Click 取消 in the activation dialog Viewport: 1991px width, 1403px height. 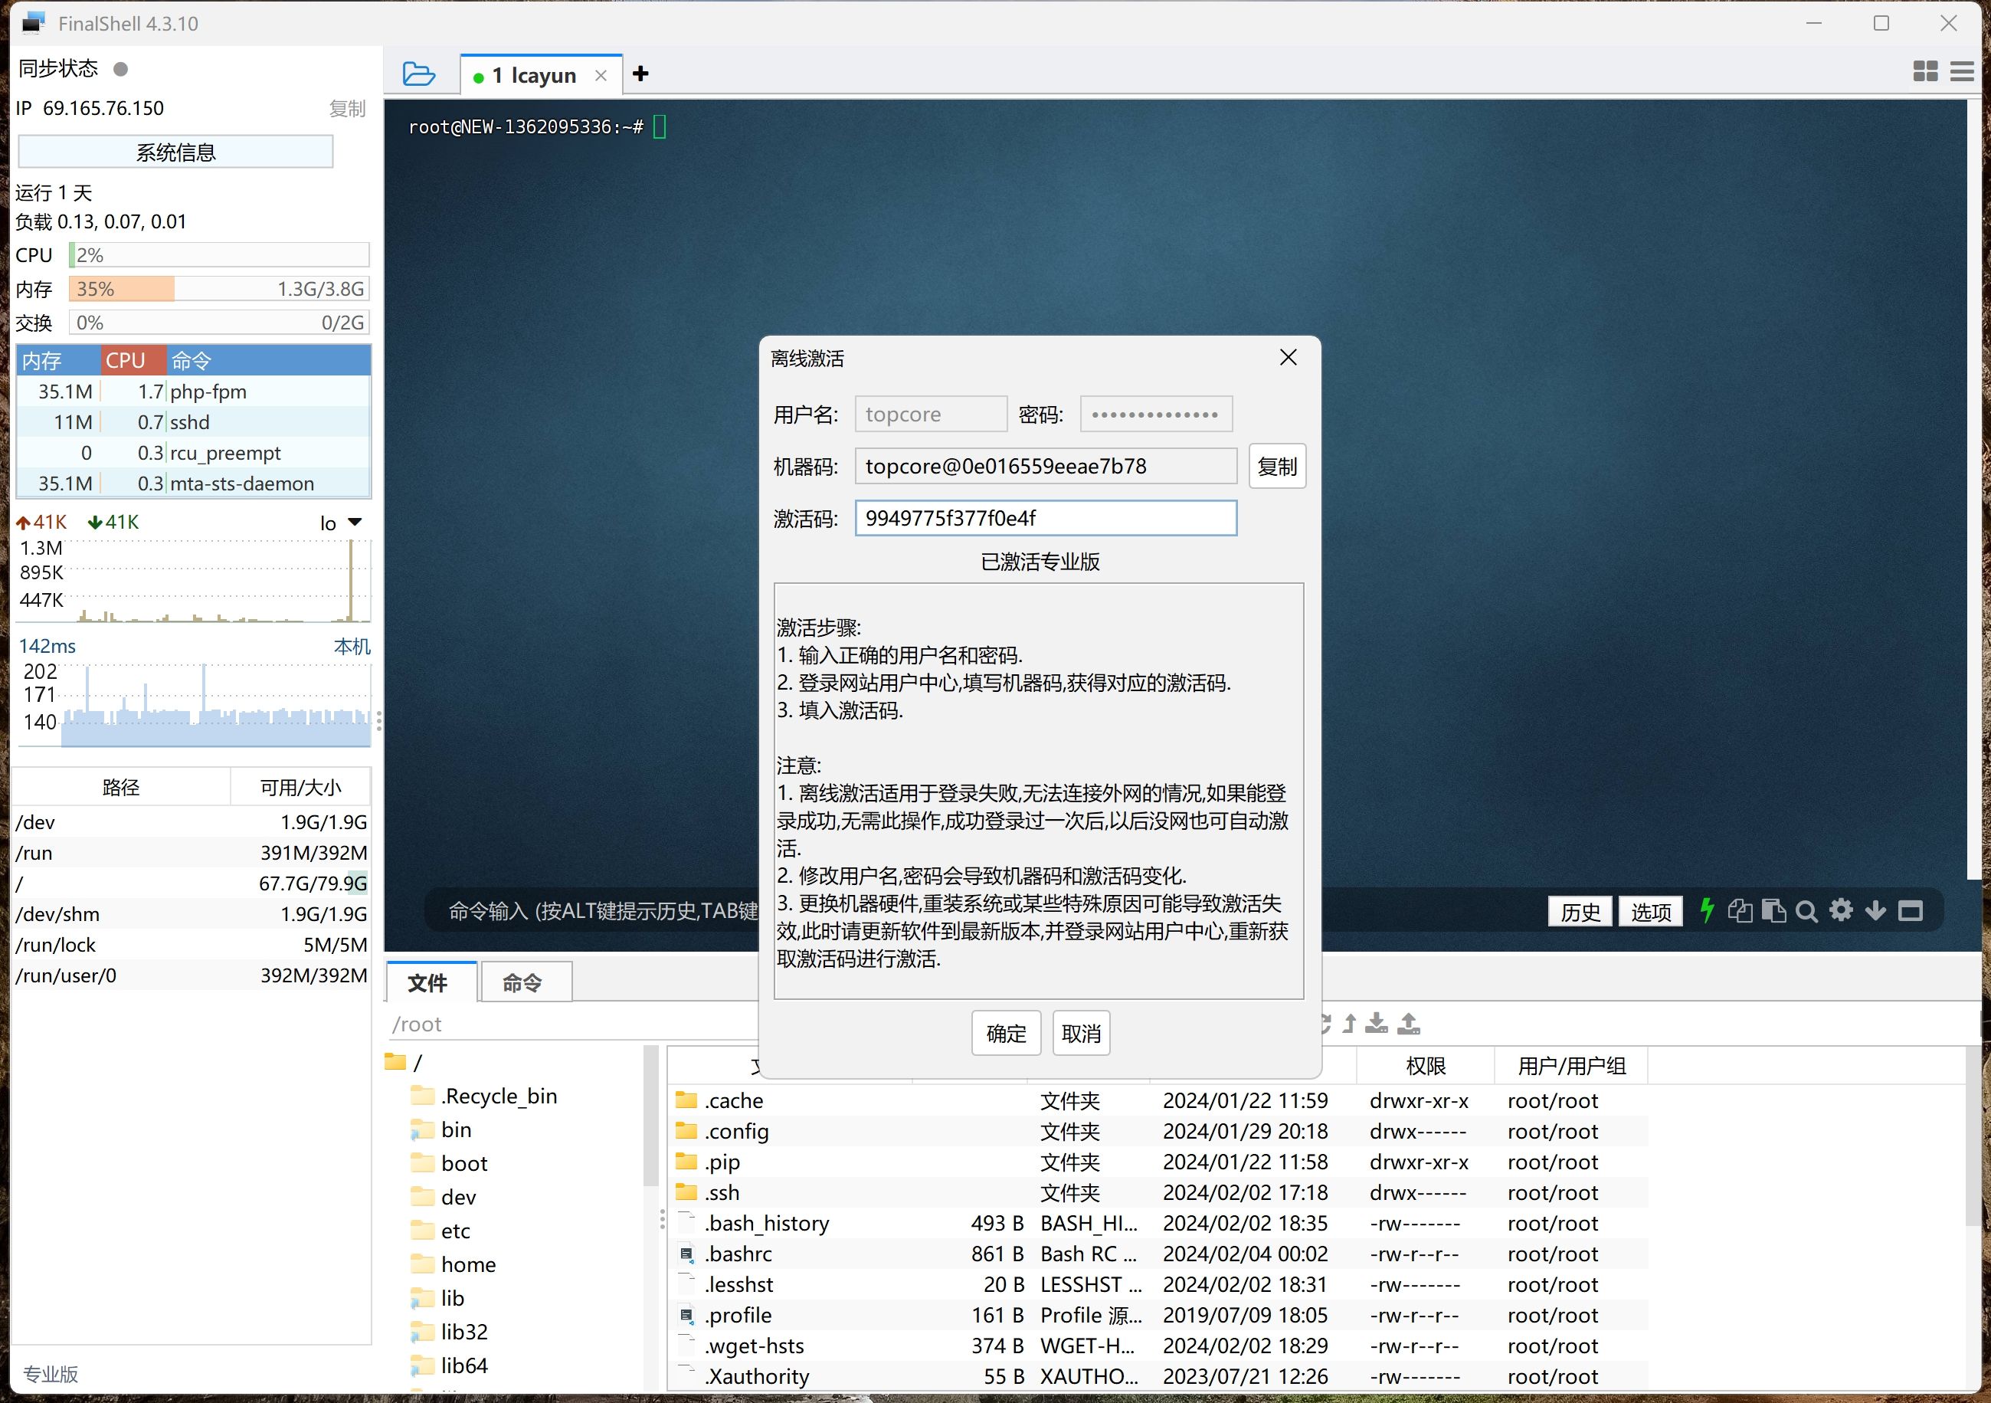(1082, 1034)
